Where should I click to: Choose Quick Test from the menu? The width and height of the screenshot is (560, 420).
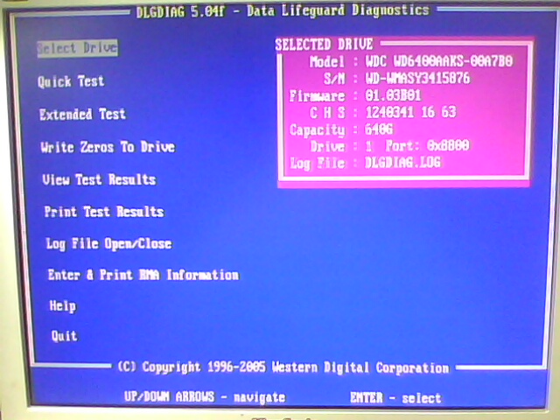pyautogui.click(x=71, y=81)
